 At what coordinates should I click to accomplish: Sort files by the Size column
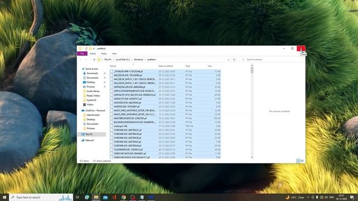[x=214, y=66]
